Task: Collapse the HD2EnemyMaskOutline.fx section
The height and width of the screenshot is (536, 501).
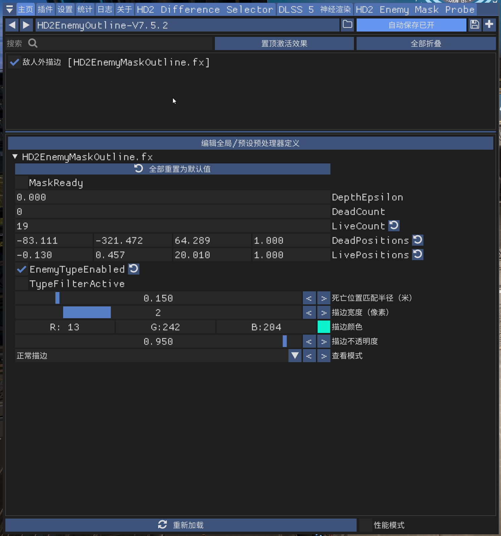Action: [x=15, y=156]
